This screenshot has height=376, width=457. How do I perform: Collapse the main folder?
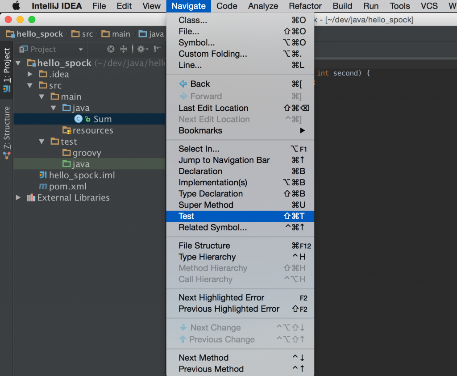(42, 96)
